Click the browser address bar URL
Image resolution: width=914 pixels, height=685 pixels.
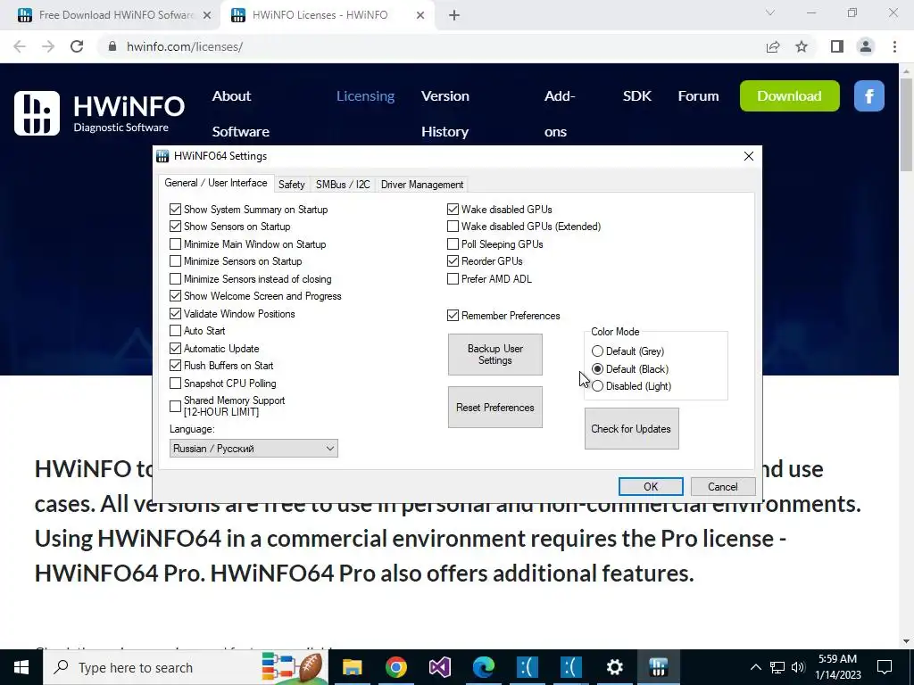tap(184, 46)
